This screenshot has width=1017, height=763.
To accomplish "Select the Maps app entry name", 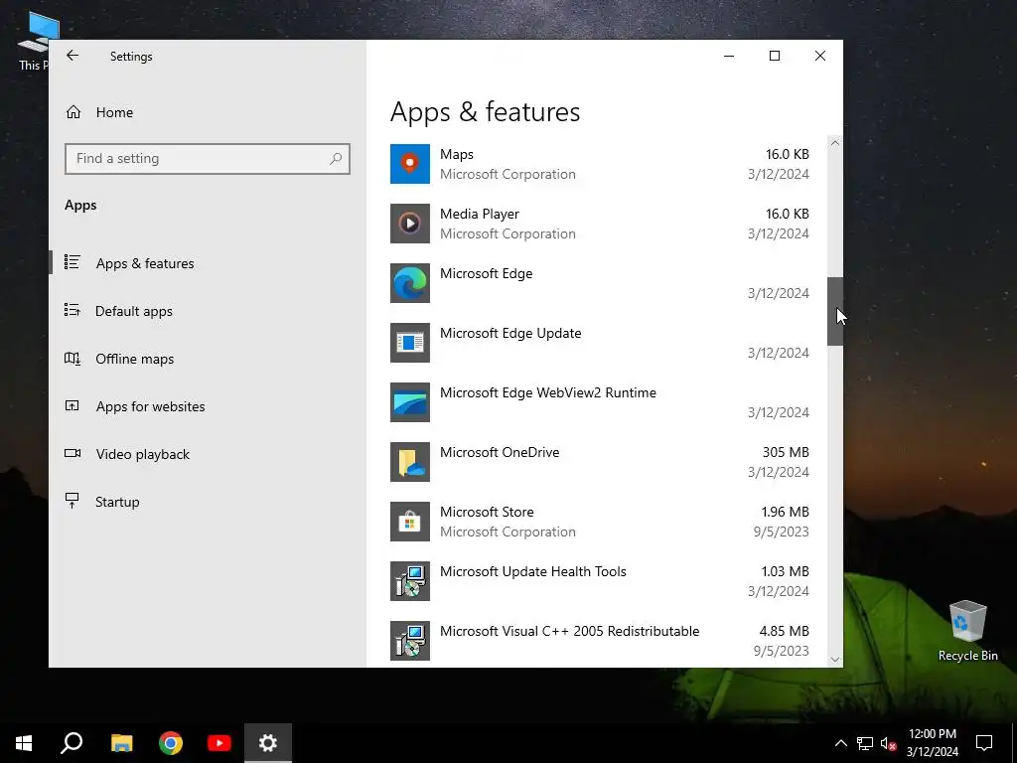I will [x=457, y=154].
